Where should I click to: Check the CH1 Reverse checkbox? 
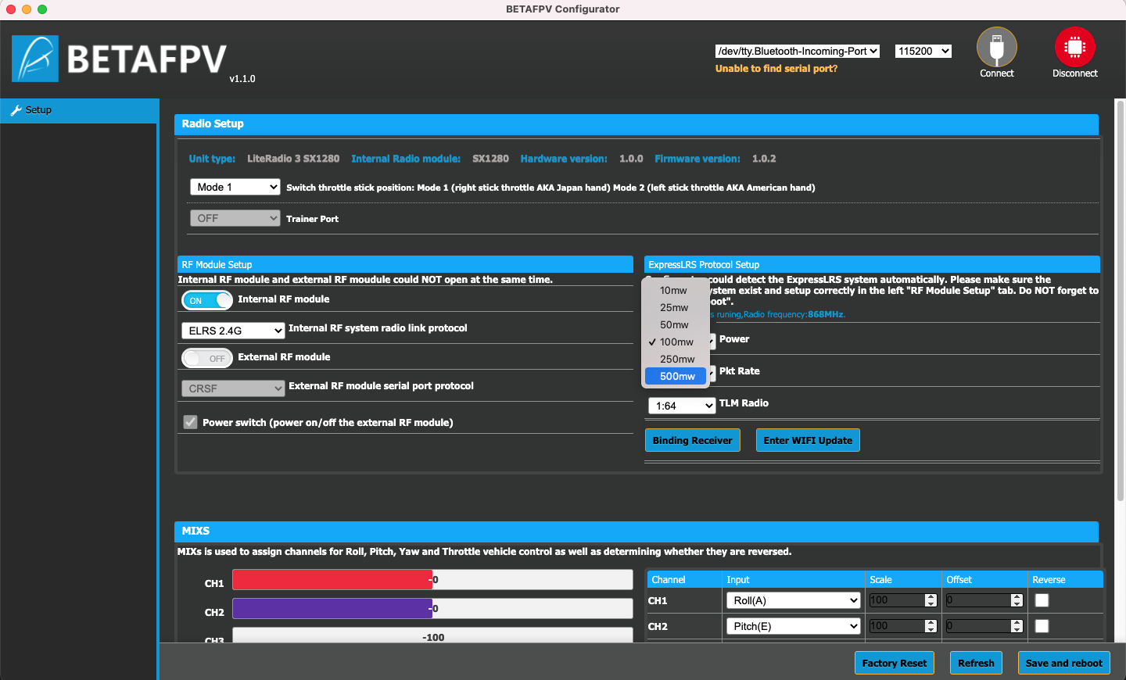(x=1042, y=600)
